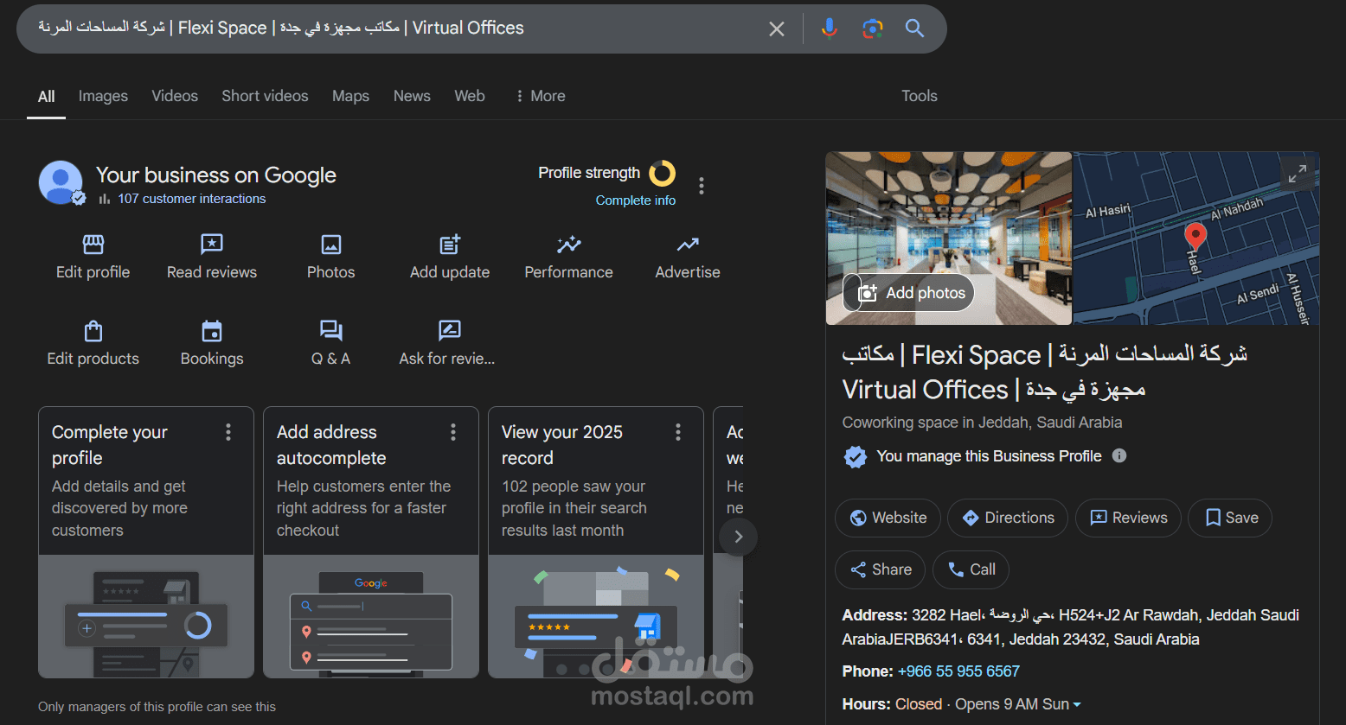This screenshot has width=1346, height=725.
Task: Open Edit products bag icon
Action: click(x=93, y=331)
